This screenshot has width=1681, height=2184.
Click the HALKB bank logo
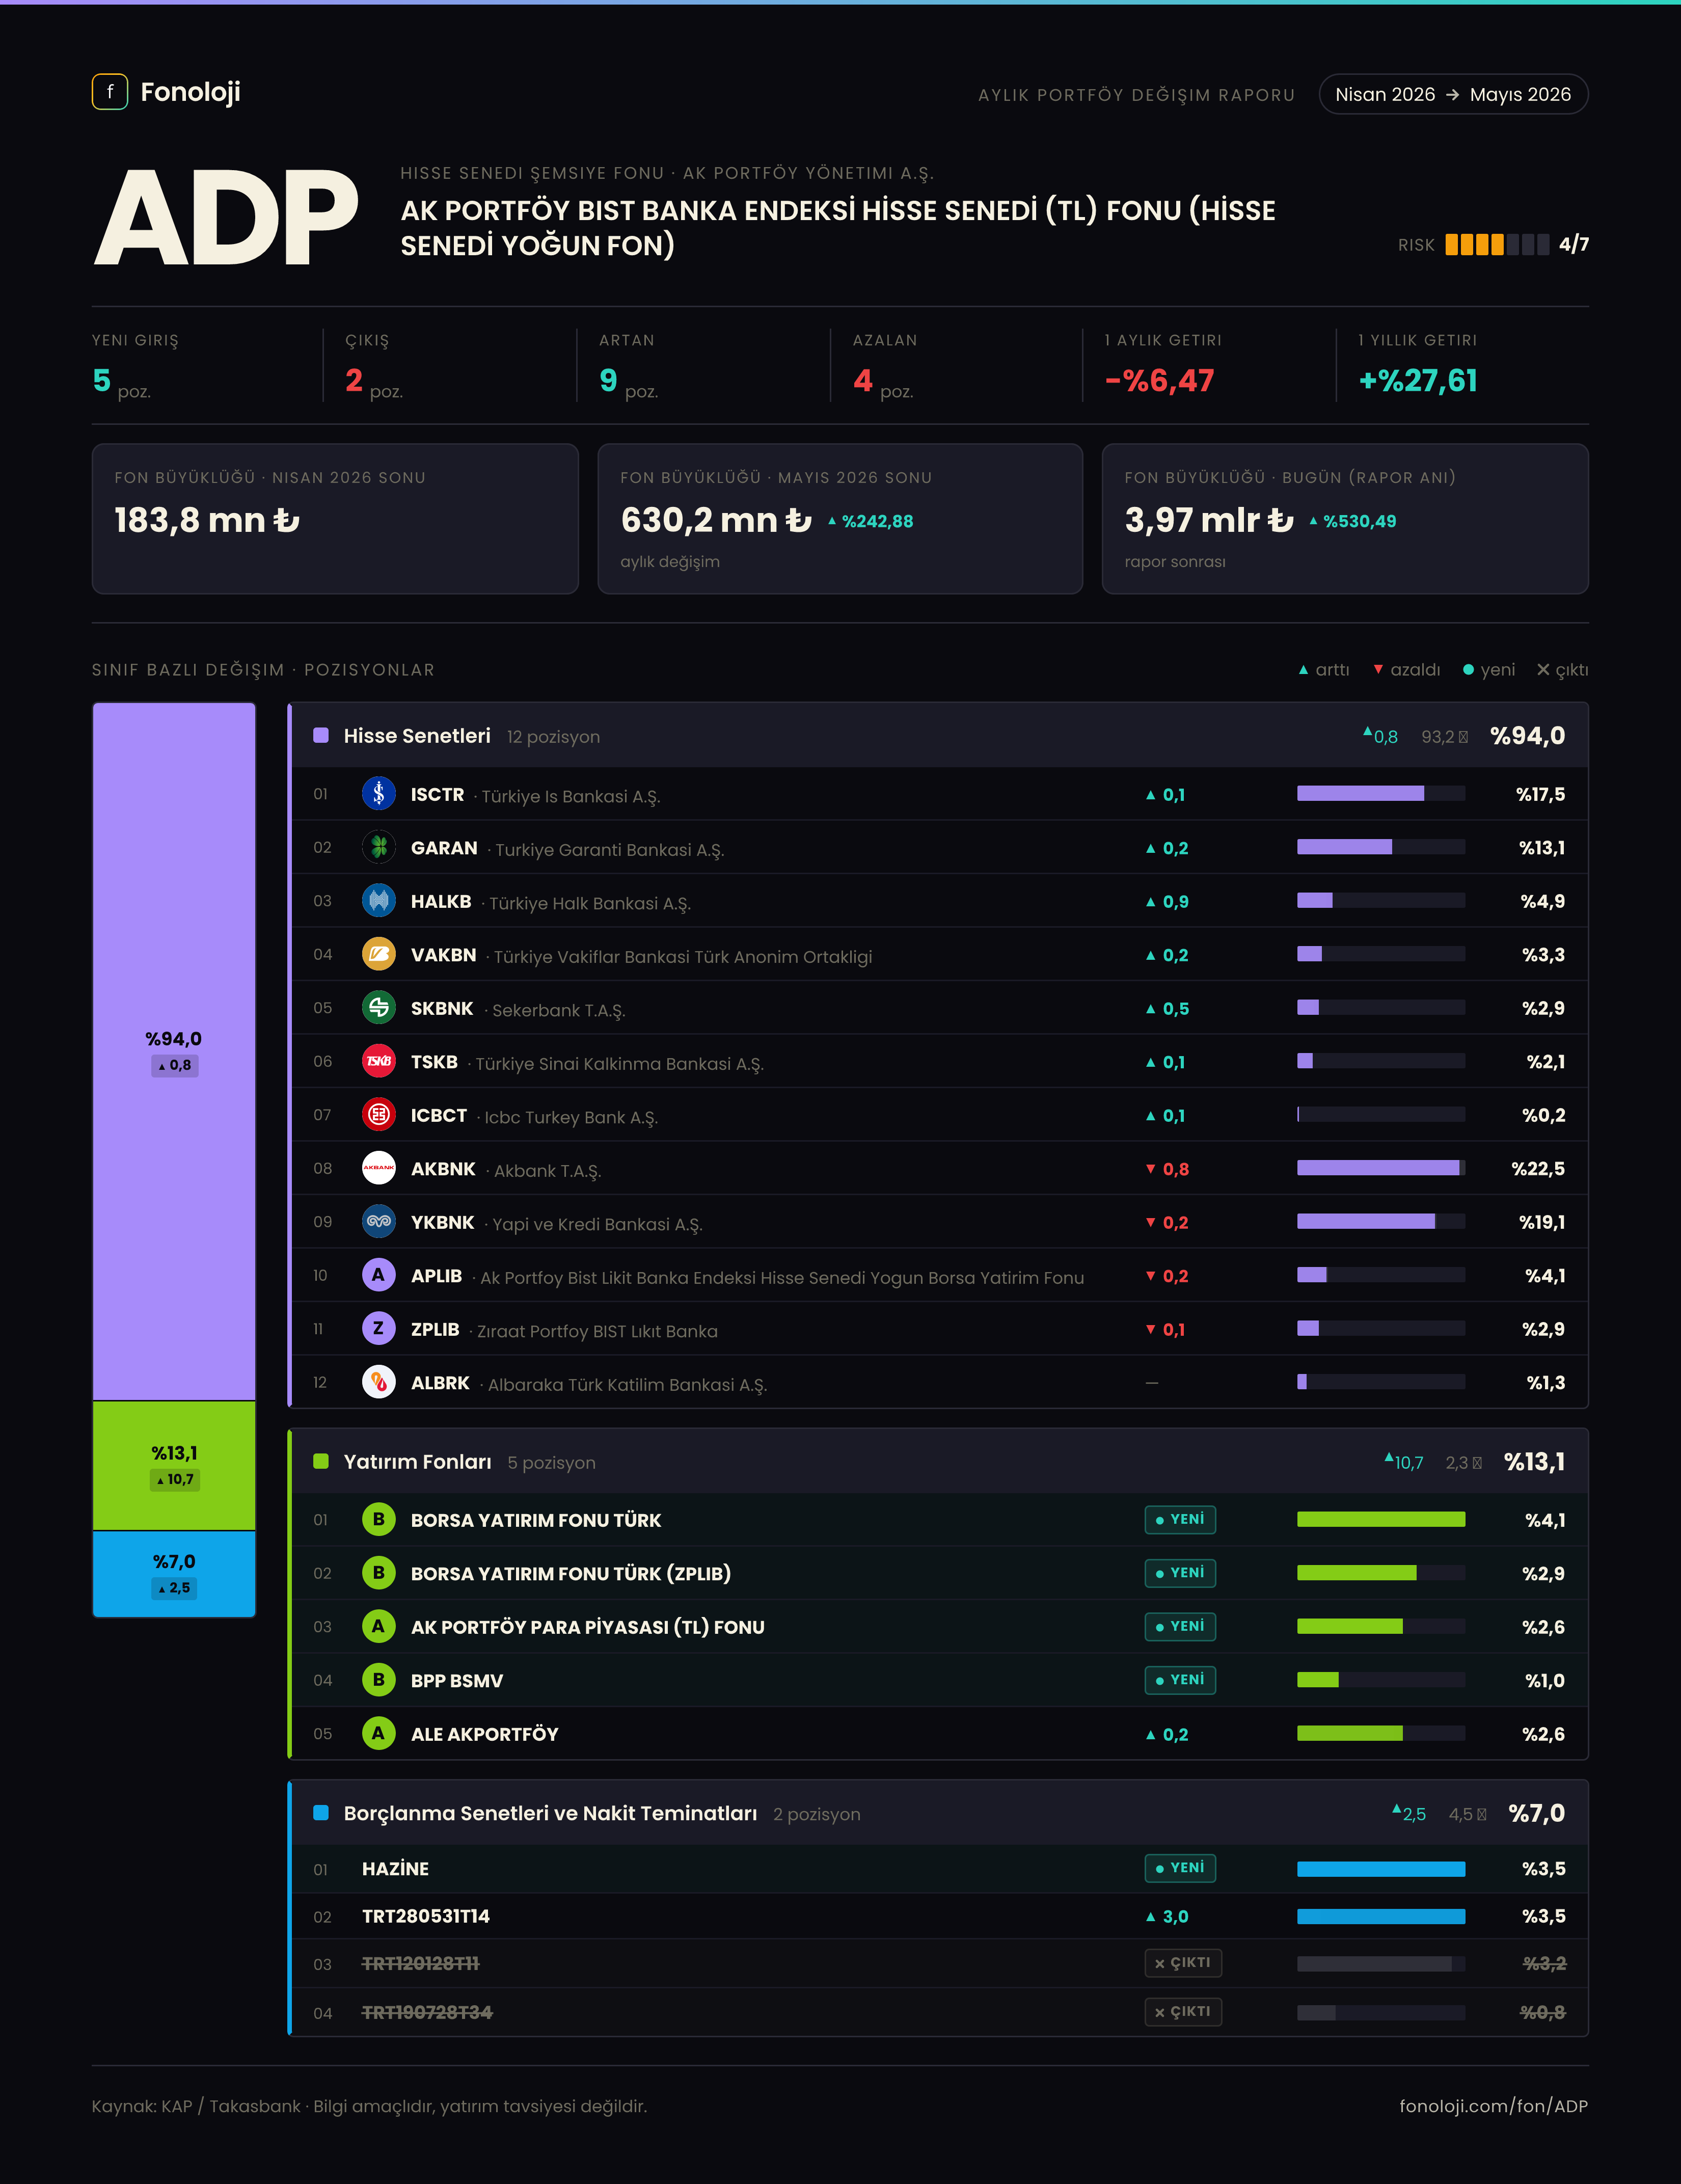(378, 901)
